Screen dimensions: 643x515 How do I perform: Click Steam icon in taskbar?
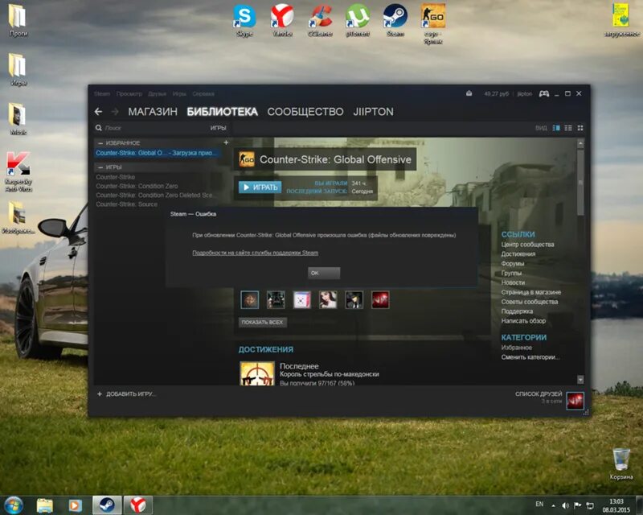(107, 505)
